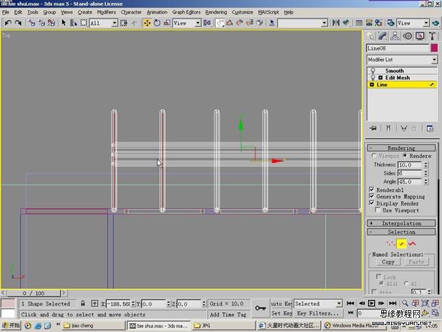Open the named selection sets dropdown
The height and width of the screenshot is (332, 442).
[302, 23]
